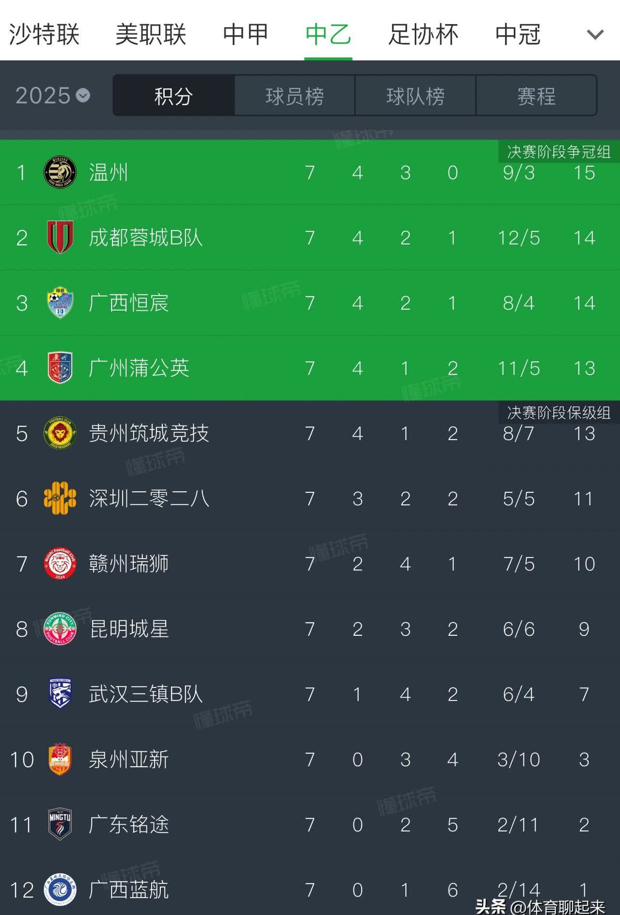The image size is (620, 915).
Task: Click the 深圳二零二八 orange logo
Action: (x=60, y=498)
